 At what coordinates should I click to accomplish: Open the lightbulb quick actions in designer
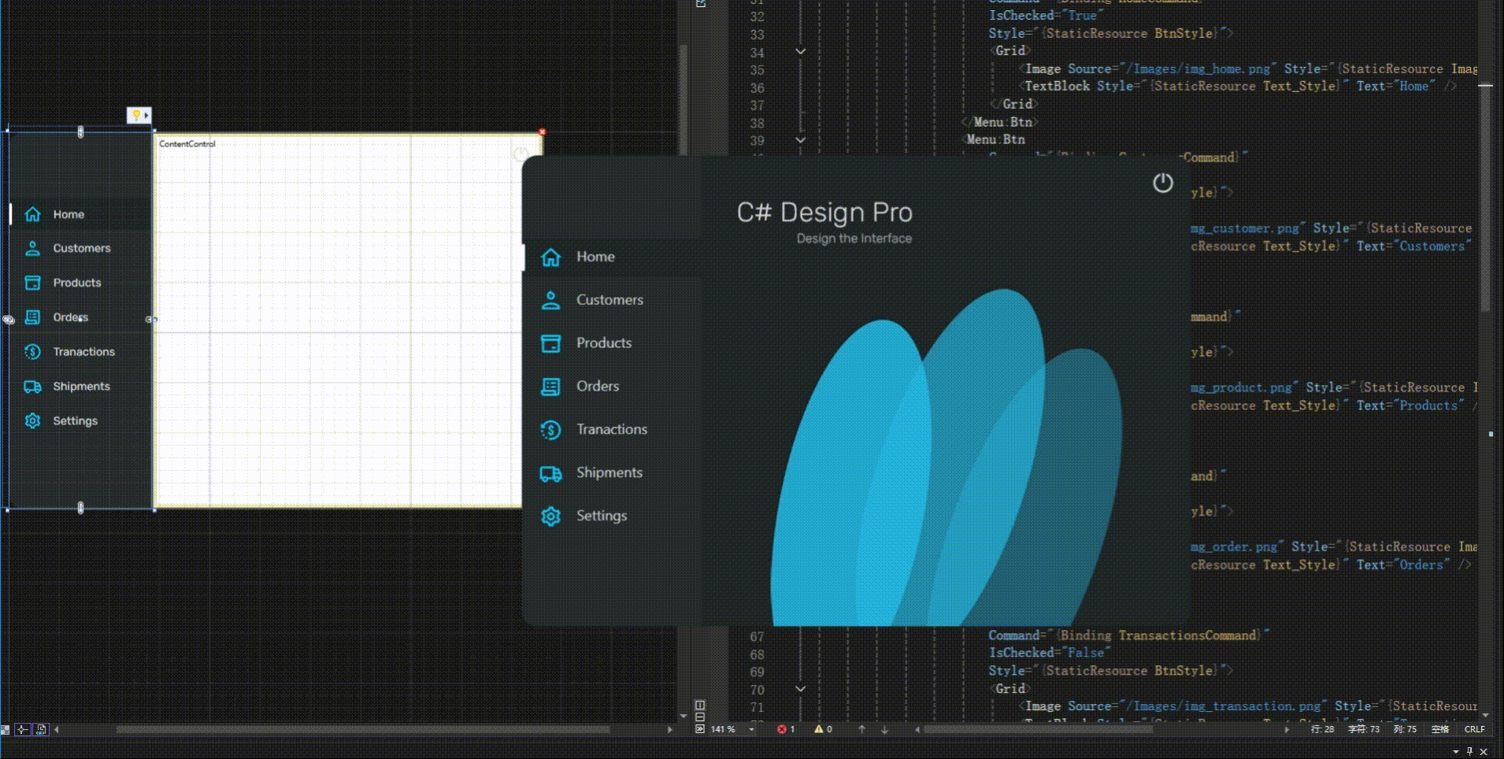pyautogui.click(x=139, y=116)
